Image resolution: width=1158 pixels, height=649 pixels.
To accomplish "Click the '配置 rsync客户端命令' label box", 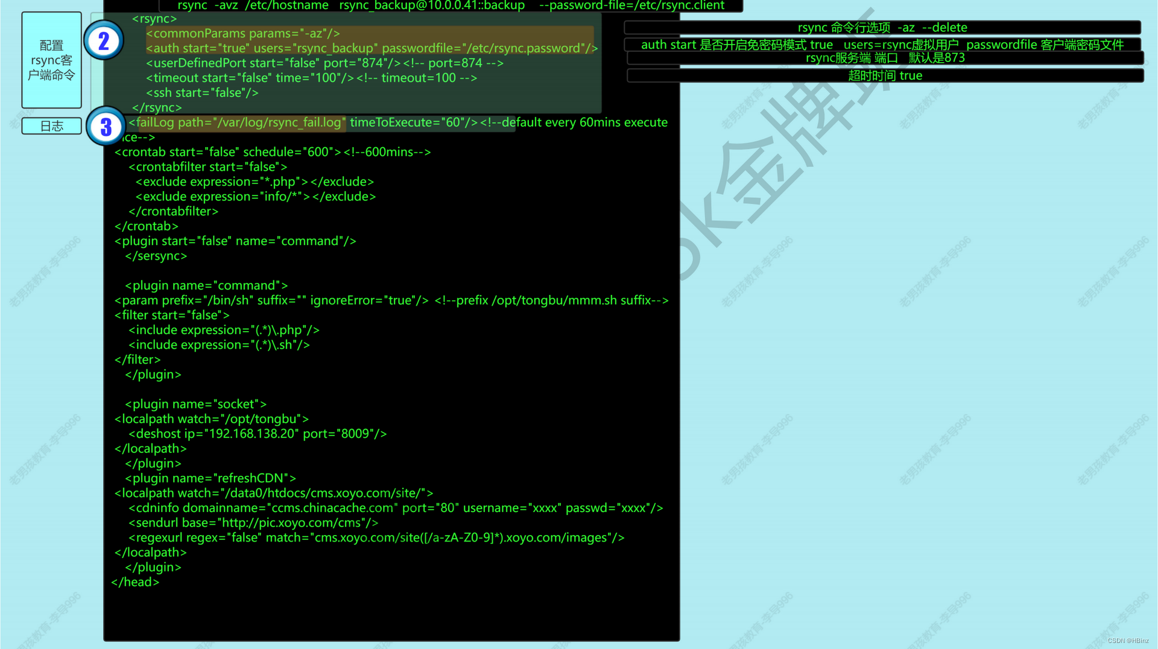I will [x=51, y=60].
